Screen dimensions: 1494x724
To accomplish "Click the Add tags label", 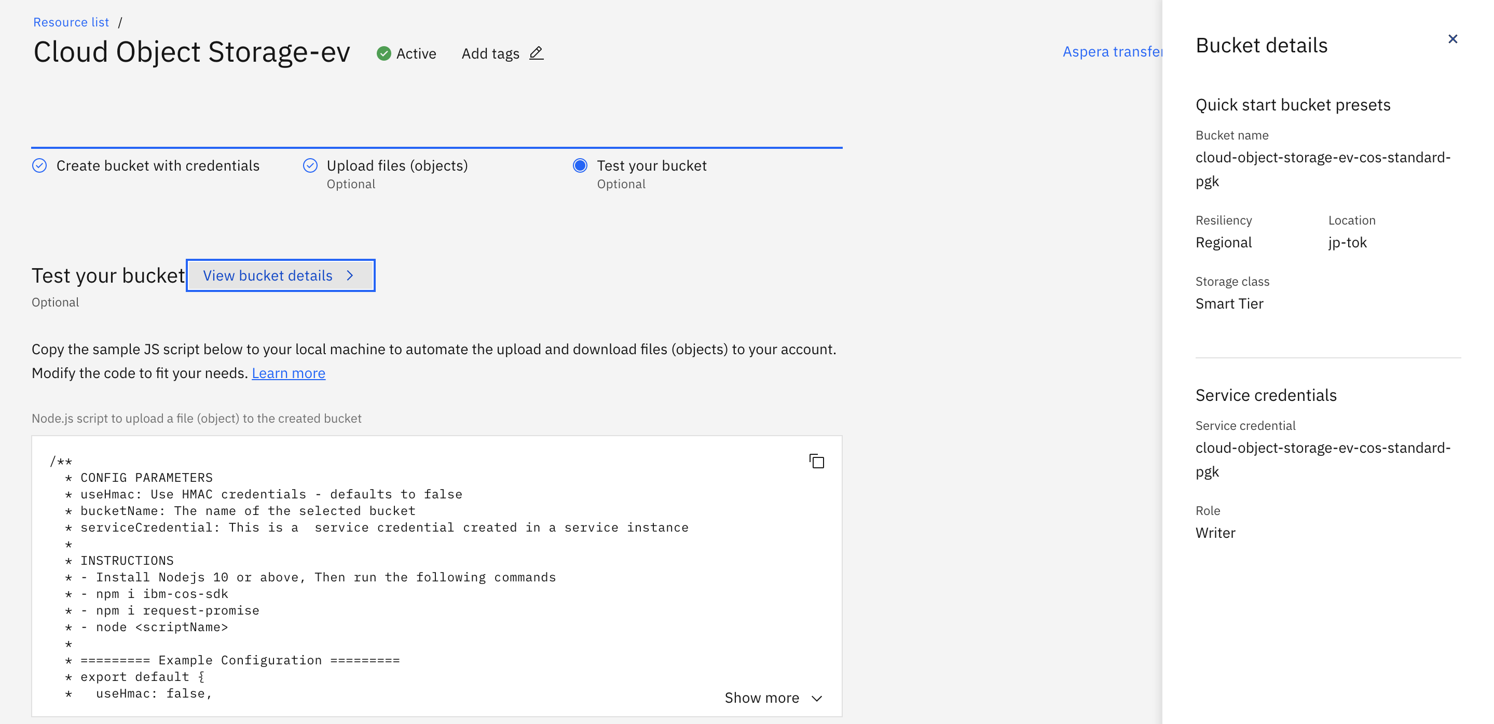I will pyautogui.click(x=490, y=54).
